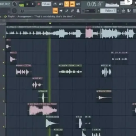Select the pink clip in the top track
This screenshot has width=136, height=136.
(89, 33)
